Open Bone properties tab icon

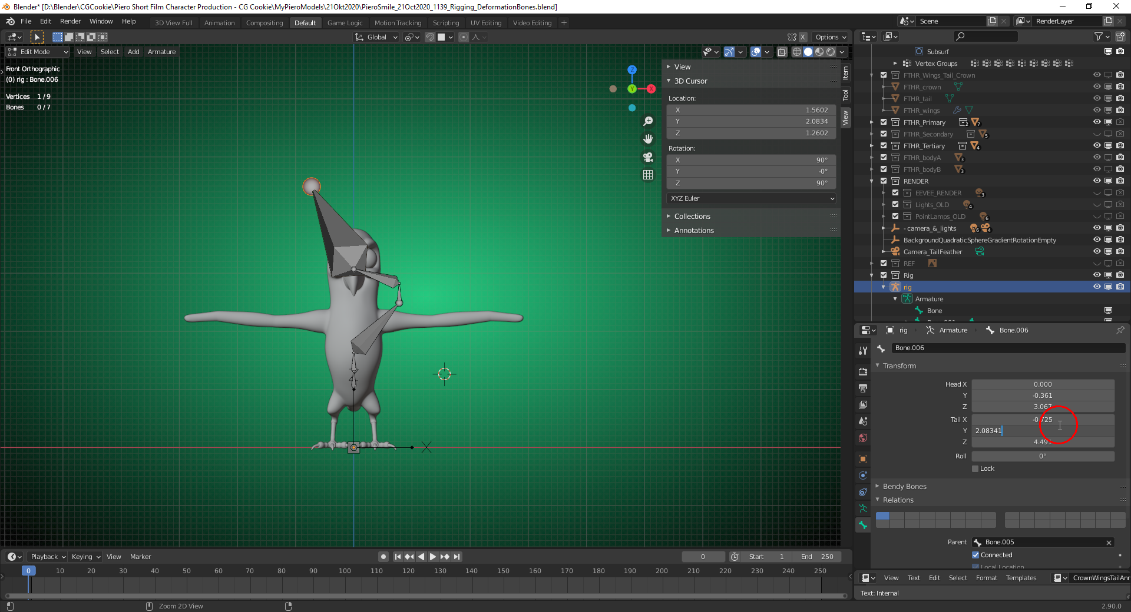pos(863,525)
